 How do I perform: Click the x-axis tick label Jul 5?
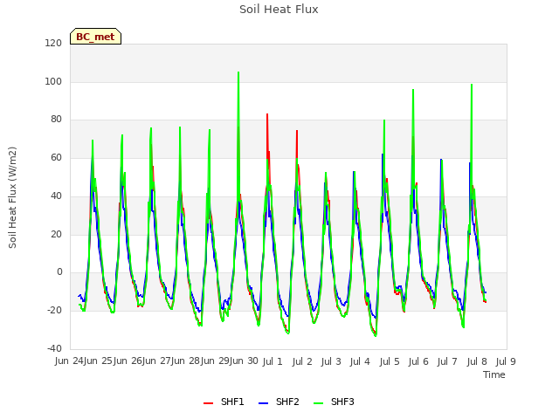pos(390,361)
